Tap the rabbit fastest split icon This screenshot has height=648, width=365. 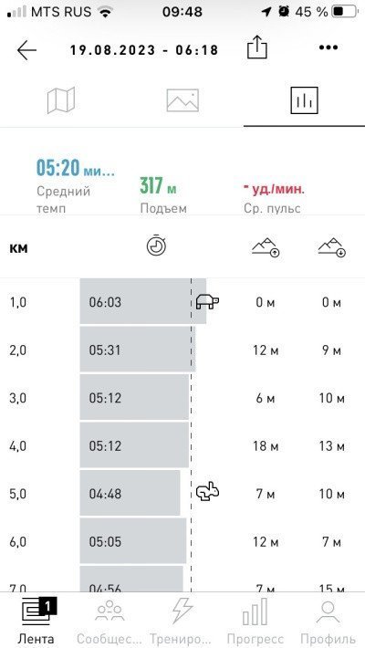click(207, 492)
